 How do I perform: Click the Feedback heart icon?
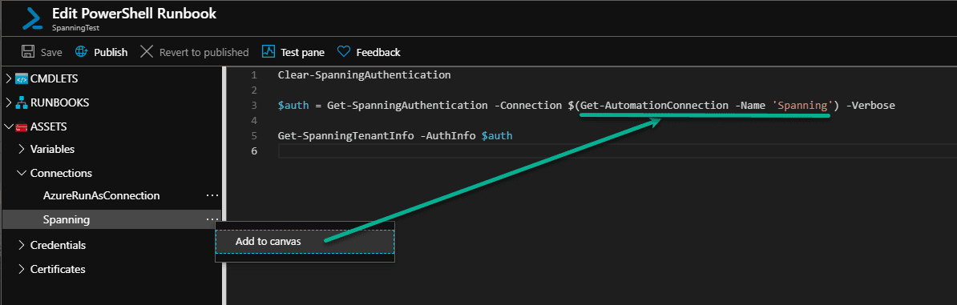[x=344, y=52]
